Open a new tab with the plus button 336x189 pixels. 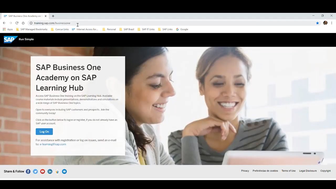tap(53, 16)
